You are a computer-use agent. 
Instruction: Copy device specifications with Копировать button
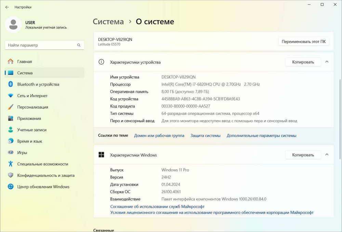point(303,62)
